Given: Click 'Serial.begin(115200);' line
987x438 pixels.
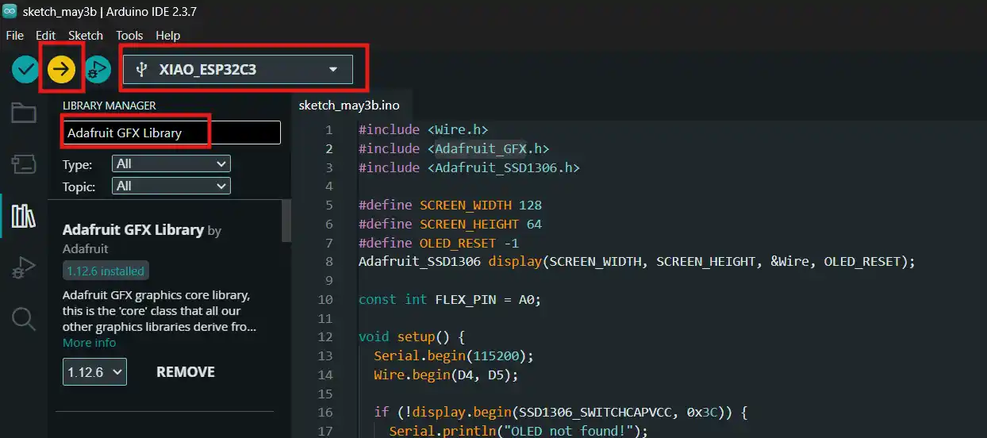Looking at the screenshot, I should [454, 355].
